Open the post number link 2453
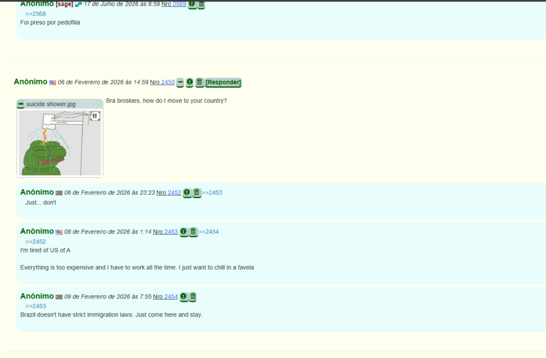 tap(171, 231)
